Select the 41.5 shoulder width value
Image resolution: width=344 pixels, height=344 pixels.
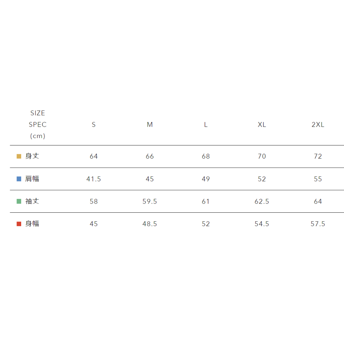[x=94, y=179]
